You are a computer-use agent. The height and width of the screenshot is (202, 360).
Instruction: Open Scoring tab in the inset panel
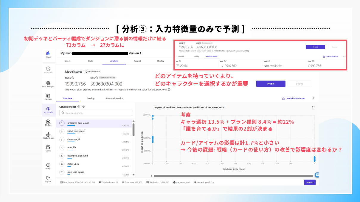(196, 56)
